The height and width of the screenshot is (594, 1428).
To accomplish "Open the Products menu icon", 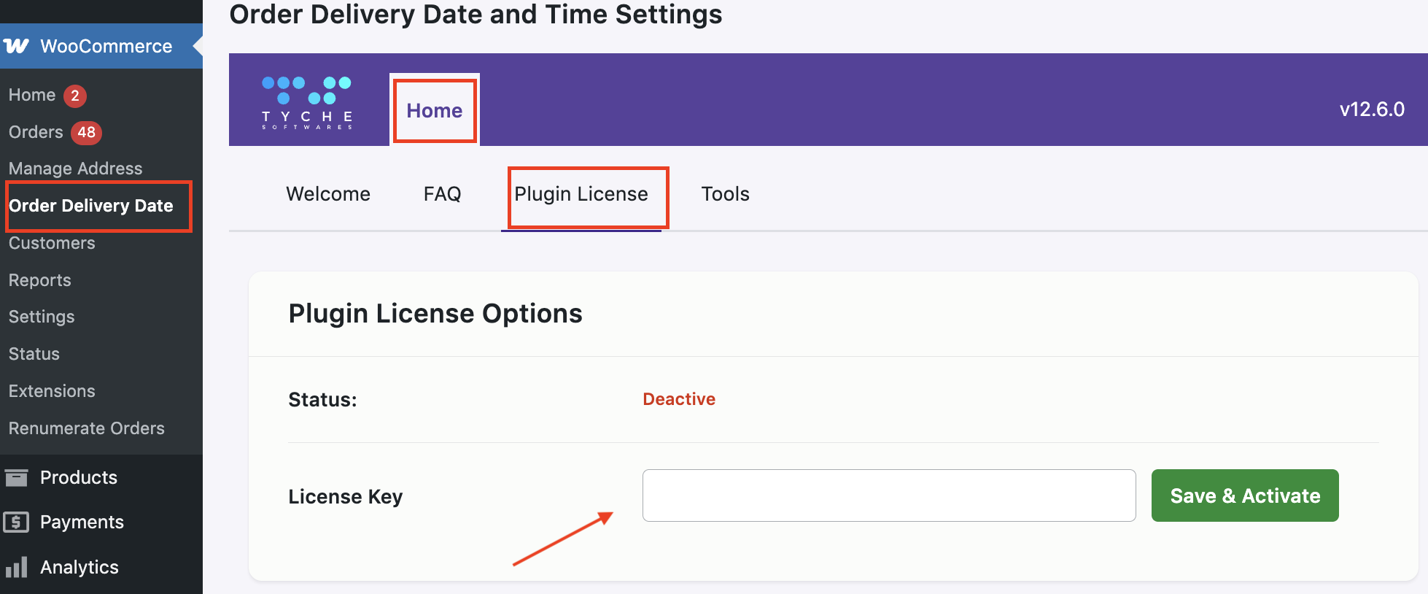I will pyautogui.click(x=16, y=477).
